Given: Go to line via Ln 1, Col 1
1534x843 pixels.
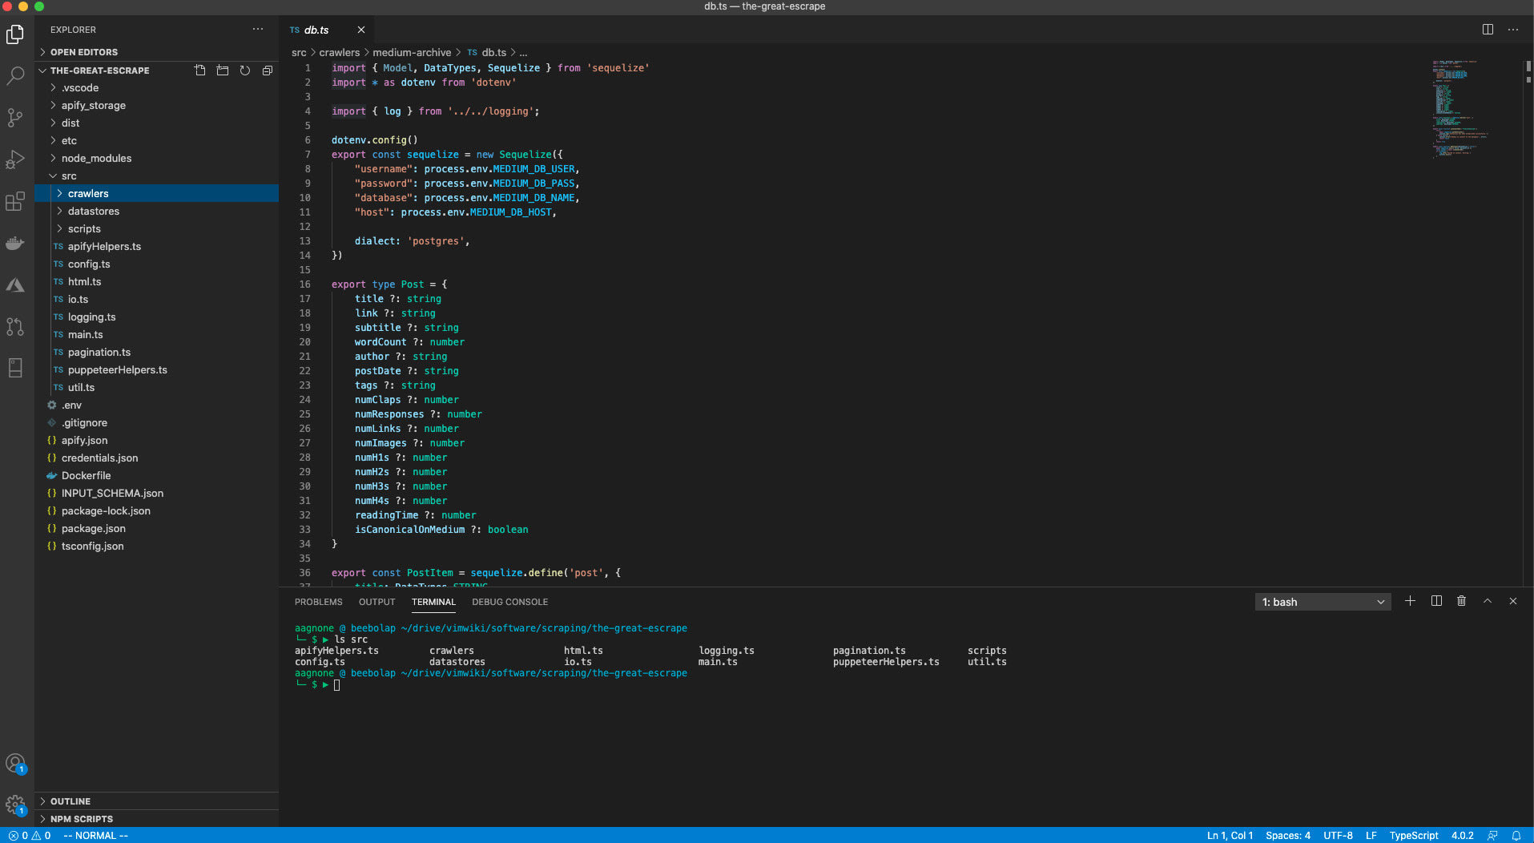Looking at the screenshot, I should click(1230, 835).
